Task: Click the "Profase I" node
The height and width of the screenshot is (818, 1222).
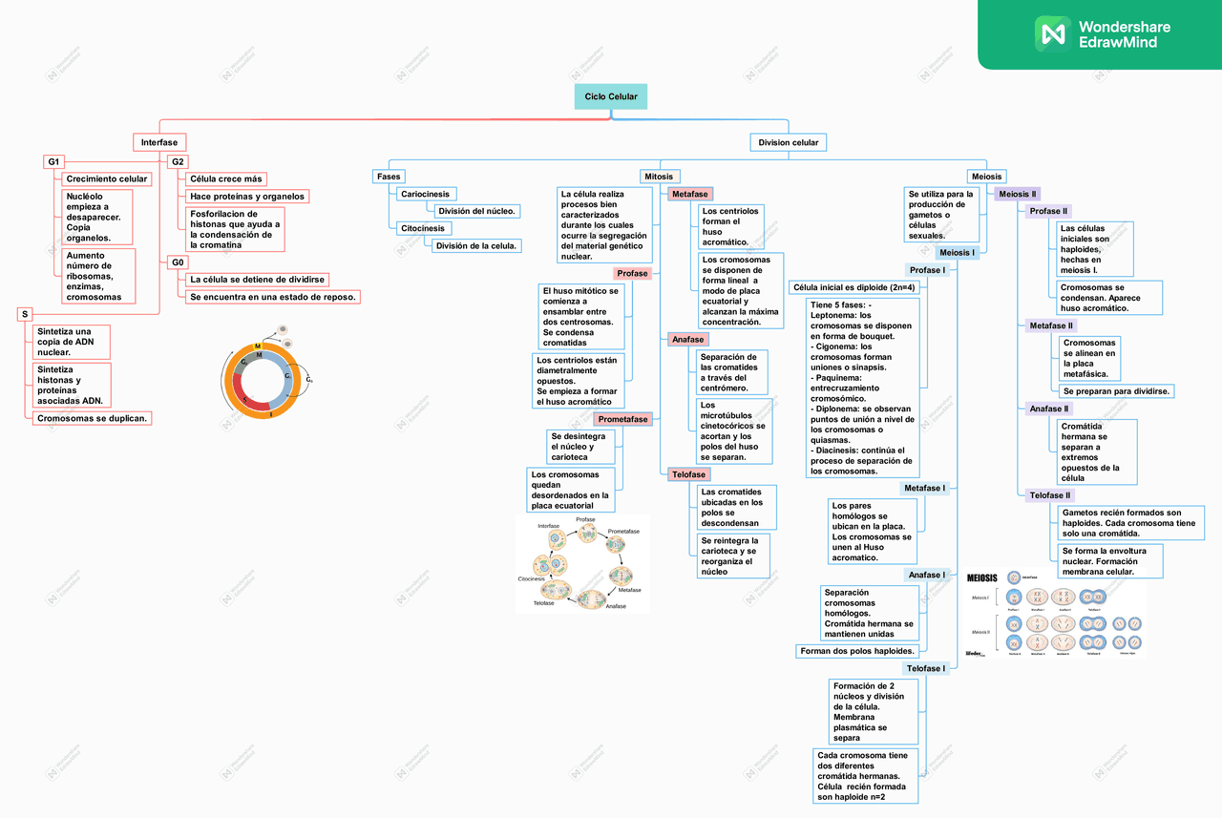Action: pyautogui.click(x=927, y=270)
